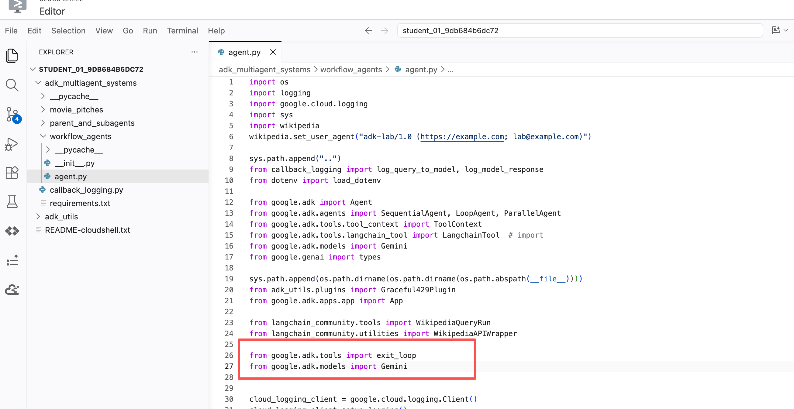Collapse the adk_multiagent_systems folder
This screenshot has height=409, width=794.
[38, 83]
